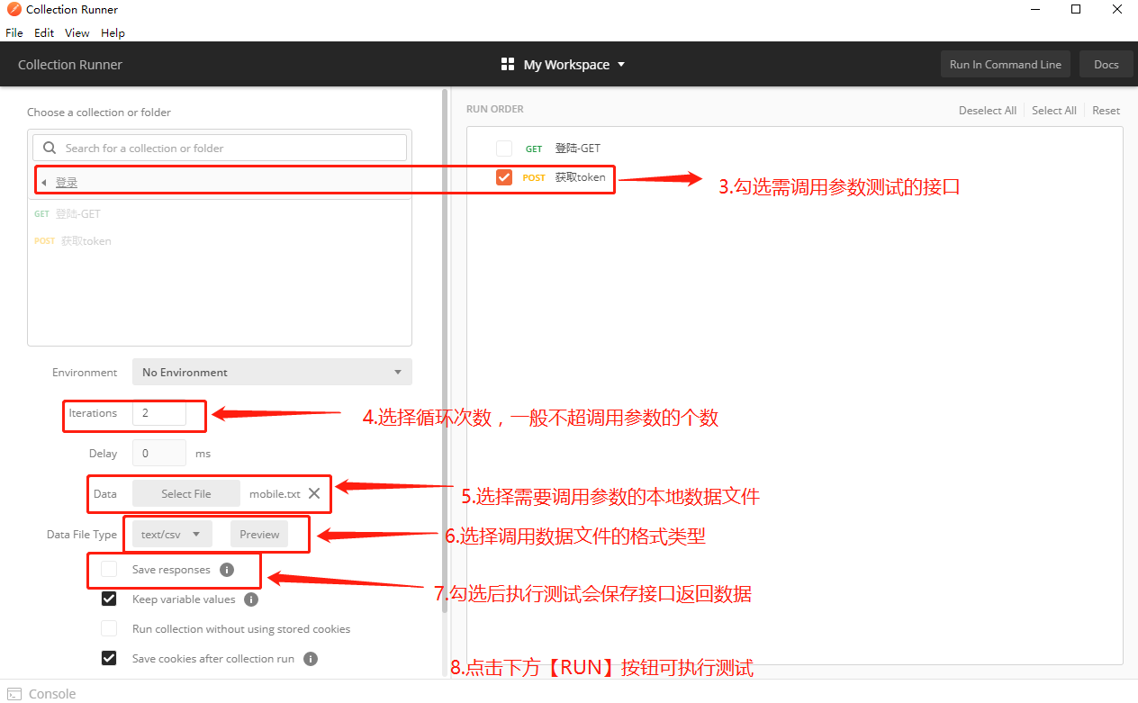The image size is (1138, 703).
Task: Click the Keep variable values info icon
Action: (x=251, y=599)
